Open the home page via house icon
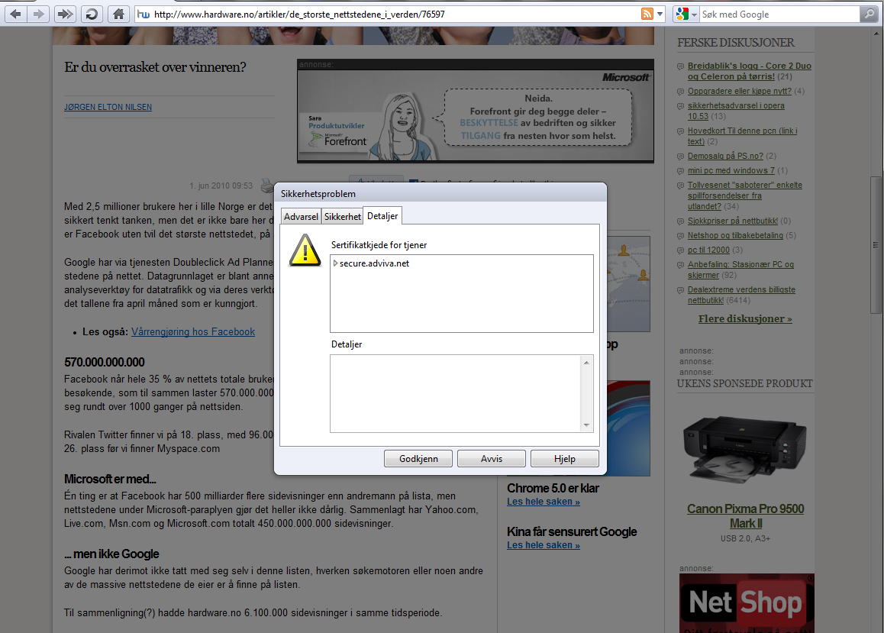The height and width of the screenshot is (633, 884). pos(118,14)
